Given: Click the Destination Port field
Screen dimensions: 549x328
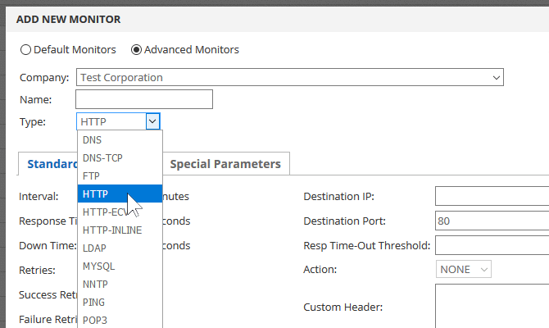Looking at the screenshot, I should 492,221.
